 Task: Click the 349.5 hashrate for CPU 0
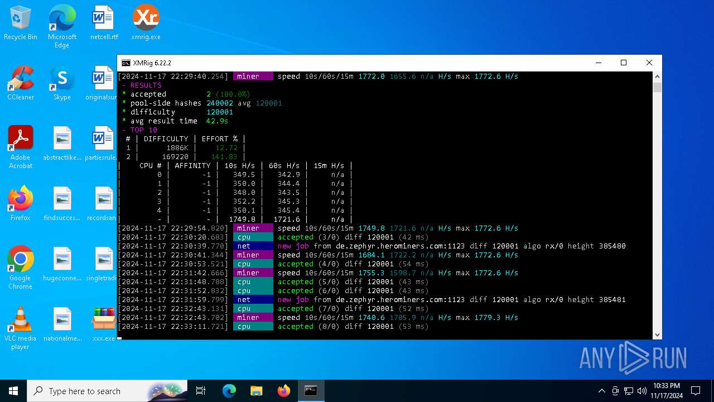click(244, 175)
